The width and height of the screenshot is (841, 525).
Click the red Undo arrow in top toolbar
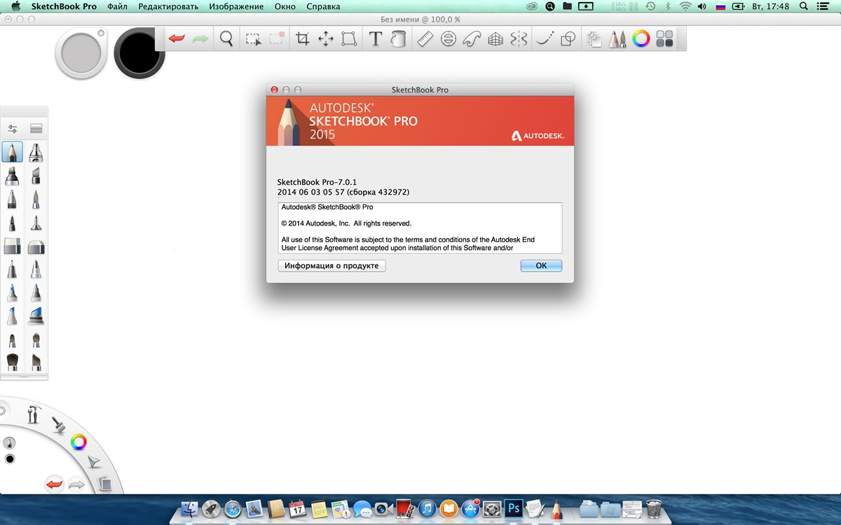point(177,38)
